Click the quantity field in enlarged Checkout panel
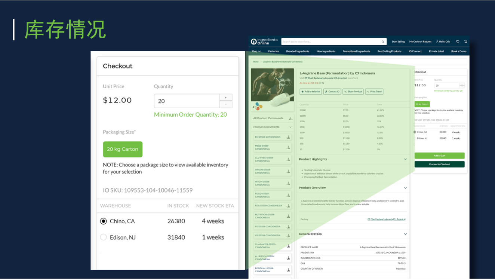The width and height of the screenshot is (495, 279). pyautogui.click(x=187, y=101)
